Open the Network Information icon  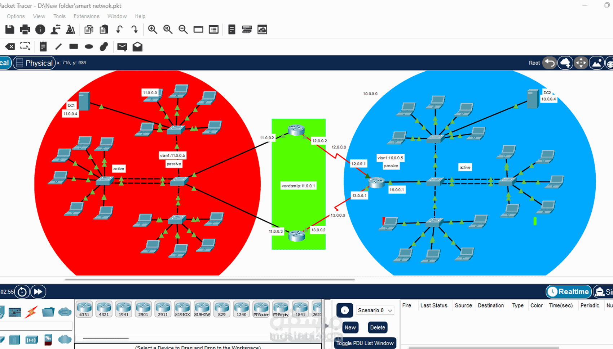click(40, 30)
